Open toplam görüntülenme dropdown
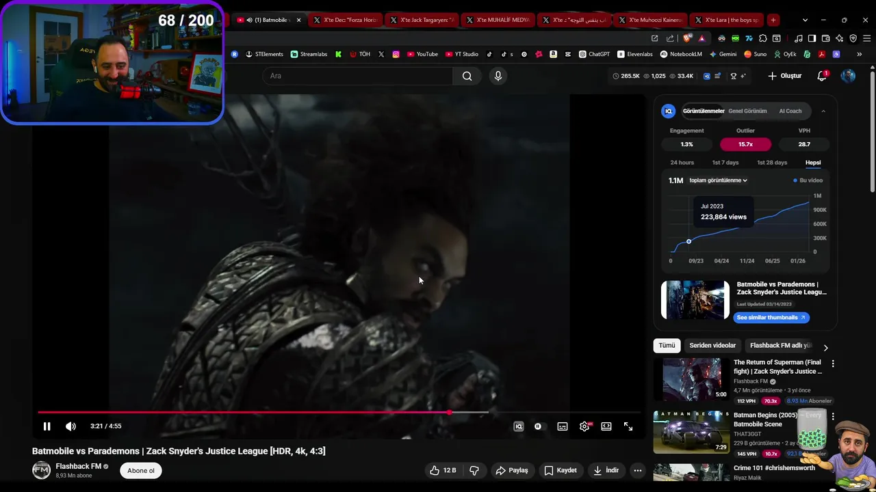This screenshot has height=492, width=876. click(718, 180)
